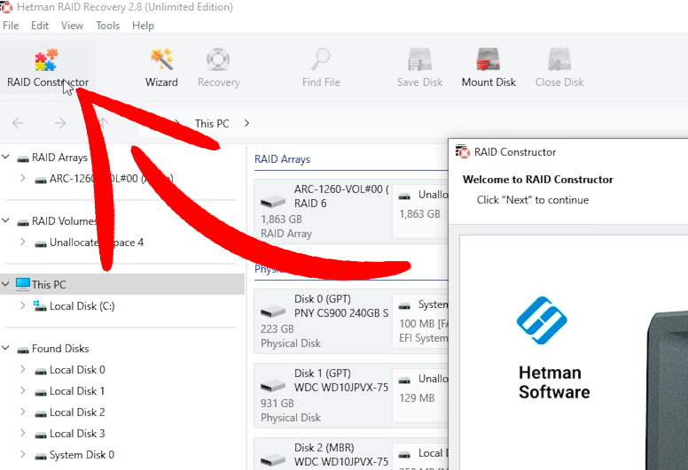Click the RAID Constructor dialog title icon
The width and height of the screenshot is (688, 470).
coord(463,152)
